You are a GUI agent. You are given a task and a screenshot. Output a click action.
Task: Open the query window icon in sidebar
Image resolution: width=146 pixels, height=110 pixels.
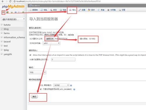pyautogui.click(x=12, y=12)
